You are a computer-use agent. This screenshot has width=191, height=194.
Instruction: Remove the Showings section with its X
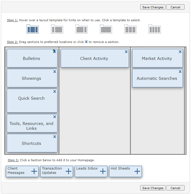[x=55, y=71]
